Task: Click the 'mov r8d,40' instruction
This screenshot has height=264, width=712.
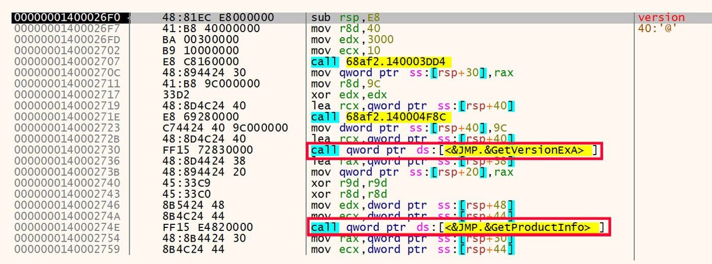Action: [x=345, y=28]
